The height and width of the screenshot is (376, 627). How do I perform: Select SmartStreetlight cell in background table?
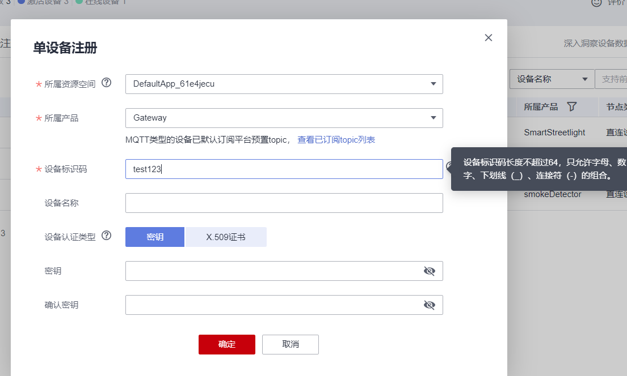(554, 133)
